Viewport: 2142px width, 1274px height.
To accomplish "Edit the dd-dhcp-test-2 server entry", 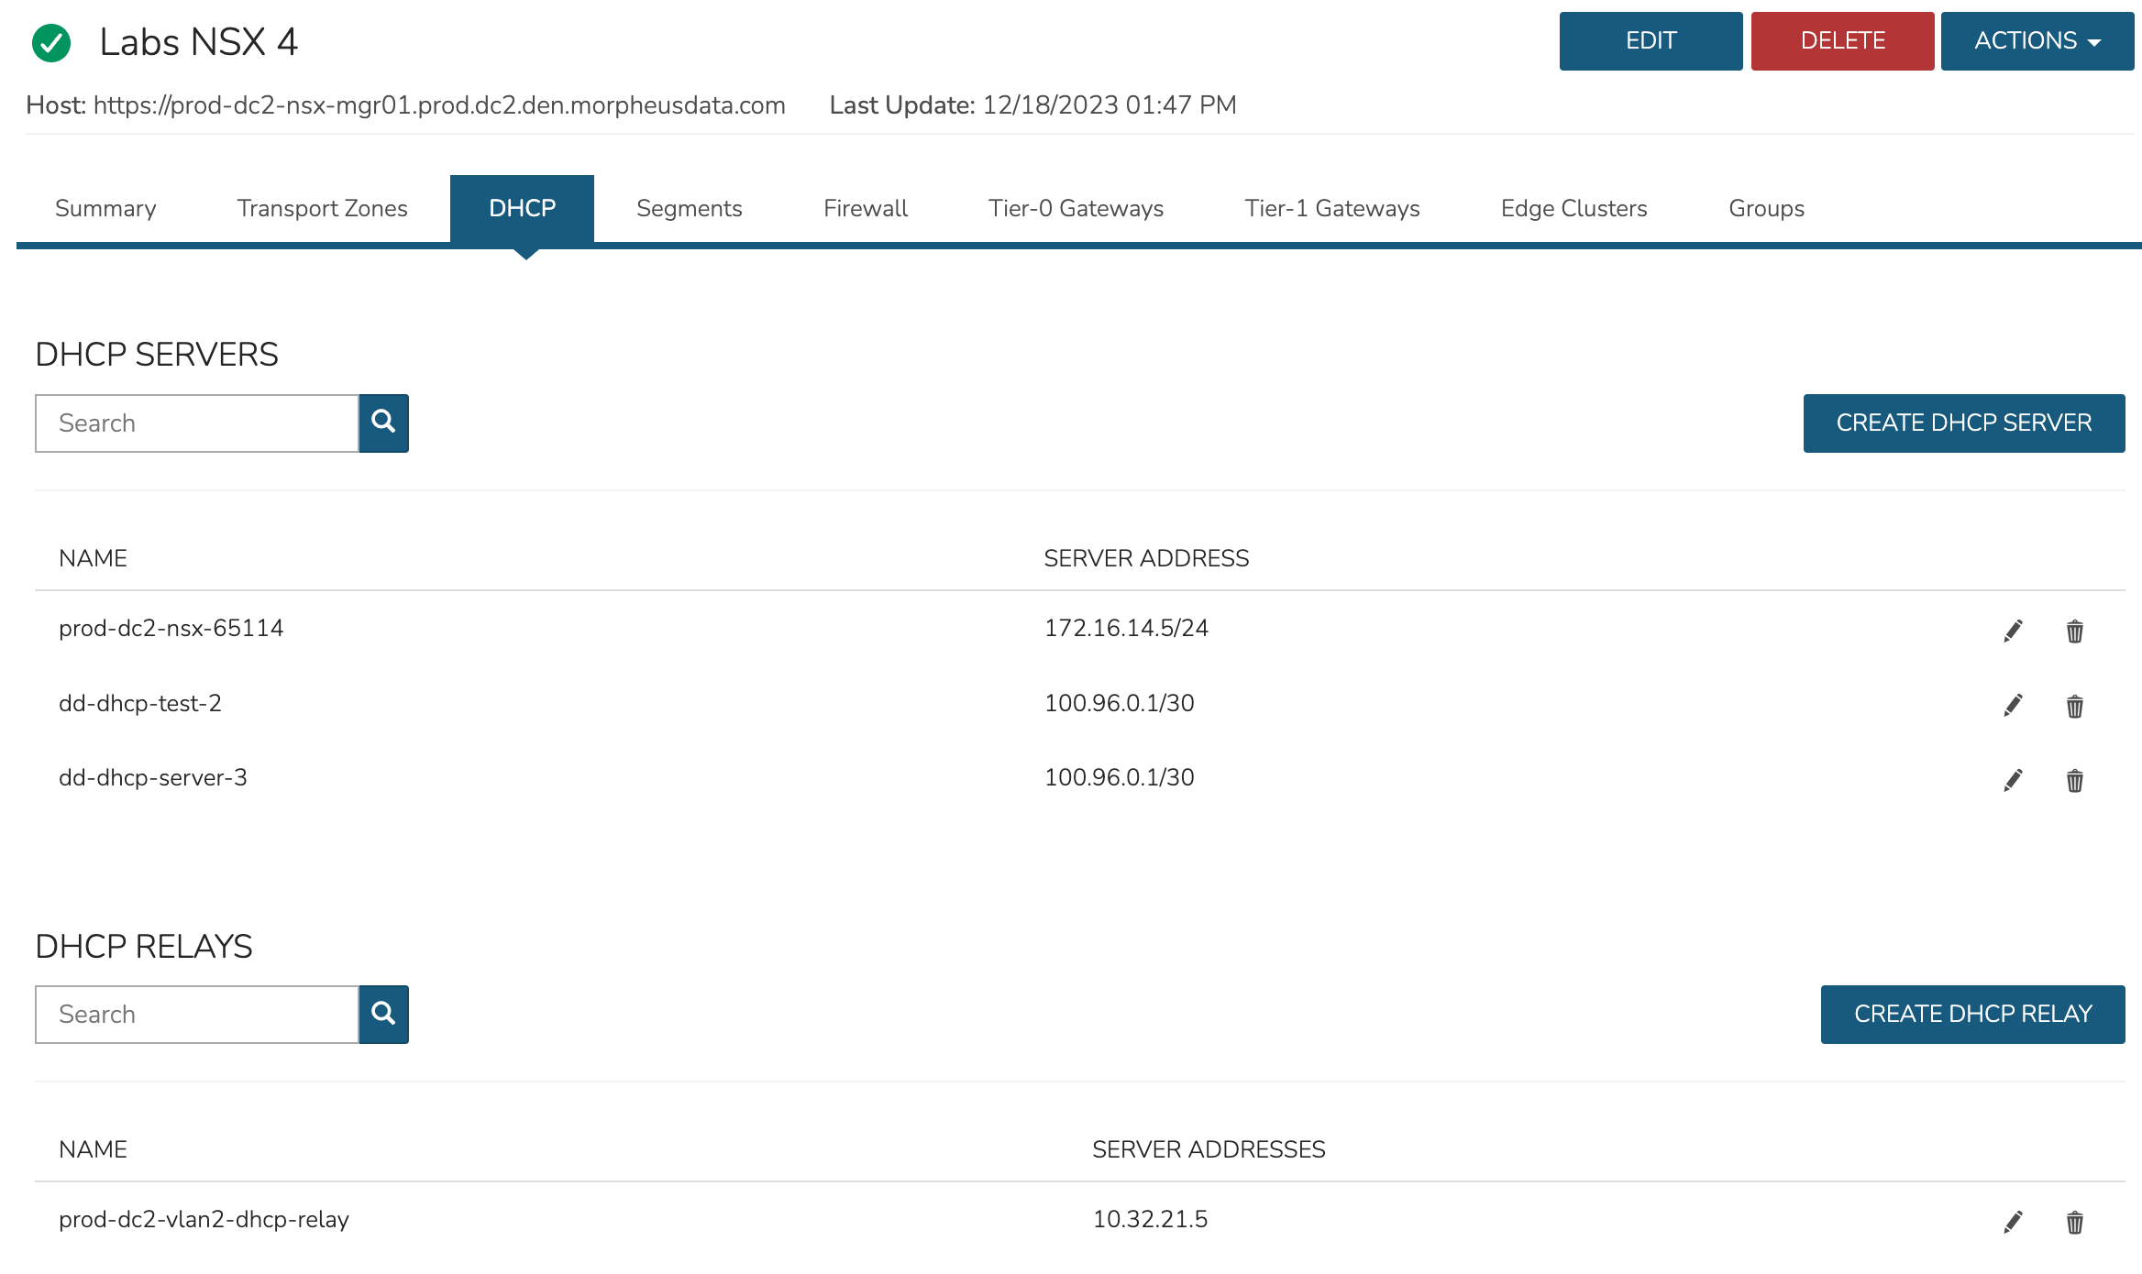I will pyautogui.click(x=2013, y=705).
